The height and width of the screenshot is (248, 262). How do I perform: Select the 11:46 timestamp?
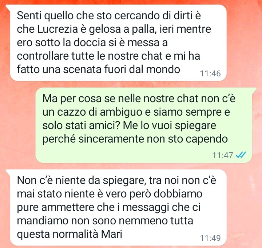coord(210,73)
